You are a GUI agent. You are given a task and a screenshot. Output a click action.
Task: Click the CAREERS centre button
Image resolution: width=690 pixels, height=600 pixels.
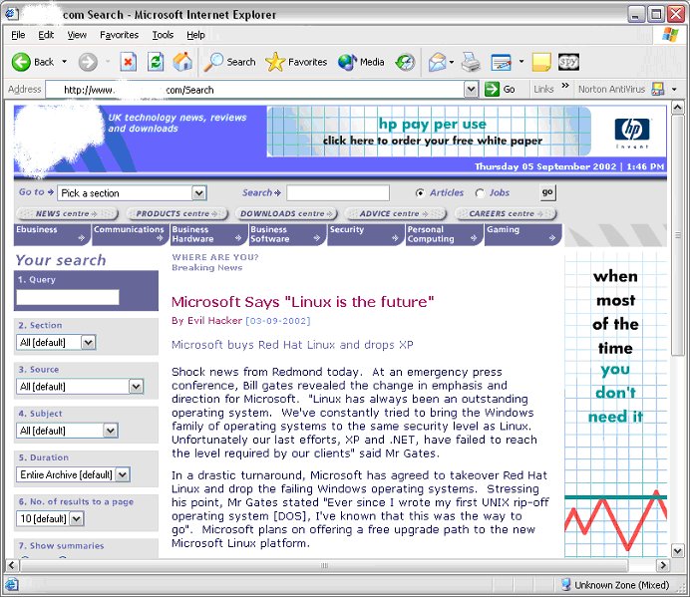[x=506, y=213]
